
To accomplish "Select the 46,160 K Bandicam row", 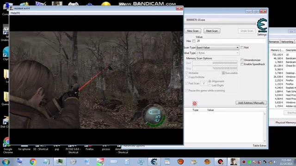I will pyautogui.click(x=283, y=59).
